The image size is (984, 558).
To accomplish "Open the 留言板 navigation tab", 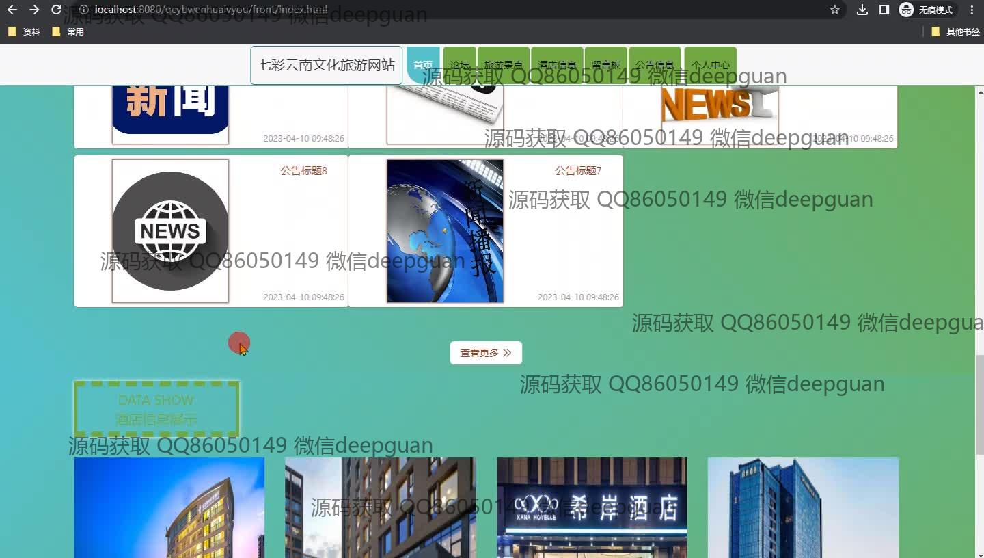I will 606,65.
